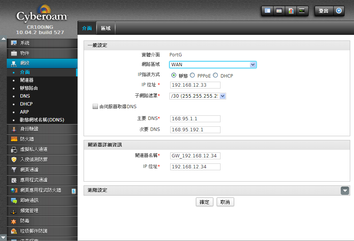Open the wizard icon in top toolbar
This screenshot has height=241, width=354.
pyautogui.click(x=279, y=11)
